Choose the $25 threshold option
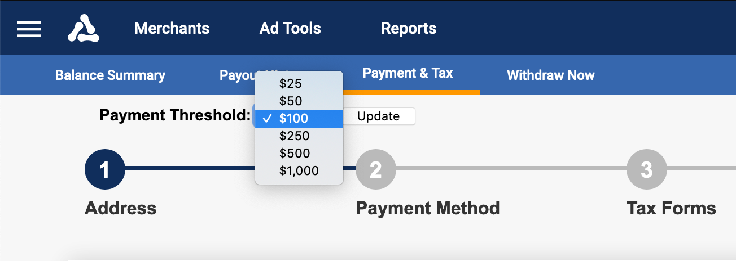Viewport: 736px width, 261px height. 299,83
